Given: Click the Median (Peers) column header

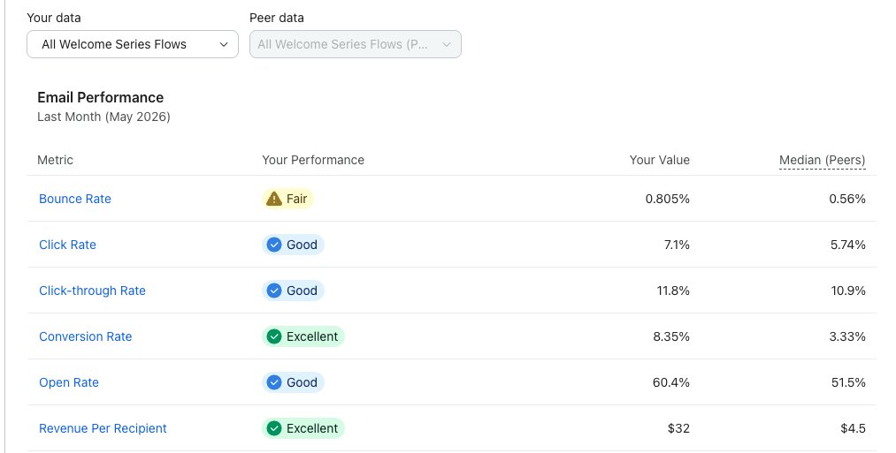Looking at the screenshot, I should (823, 161).
